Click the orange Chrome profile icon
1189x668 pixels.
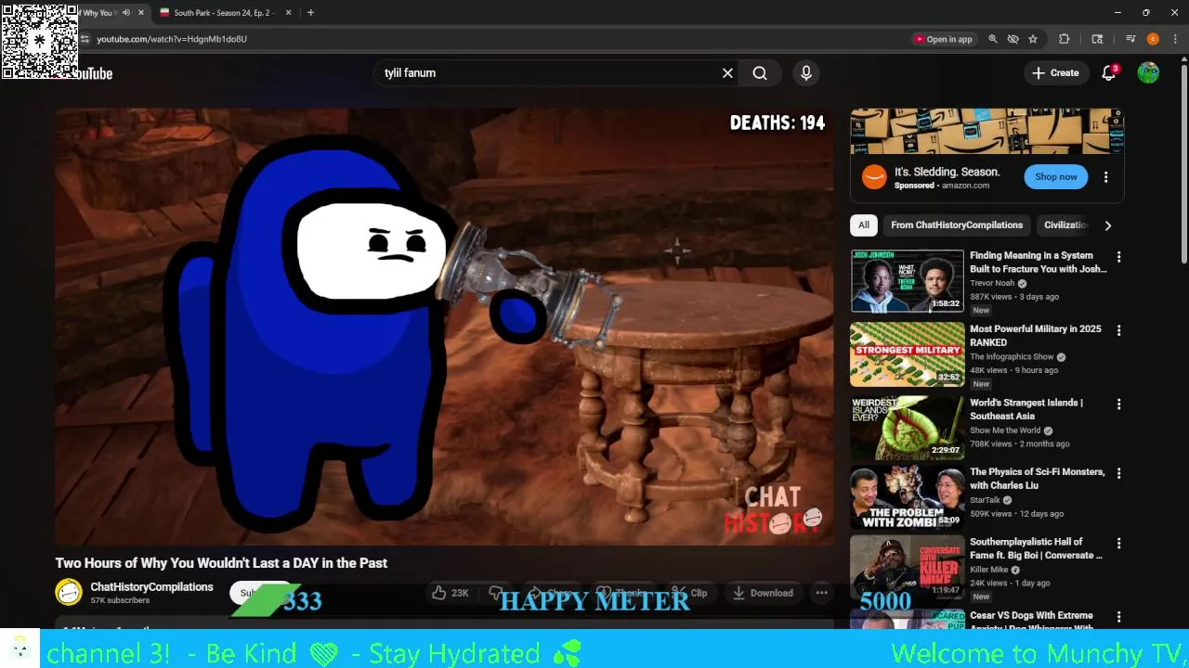coord(1153,39)
